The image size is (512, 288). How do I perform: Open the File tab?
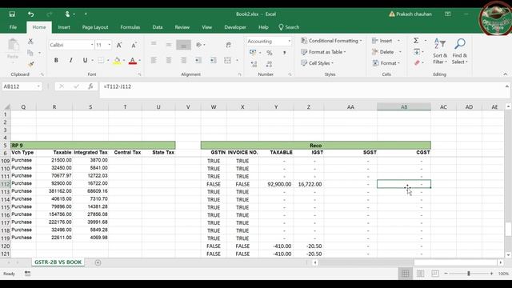click(13, 27)
